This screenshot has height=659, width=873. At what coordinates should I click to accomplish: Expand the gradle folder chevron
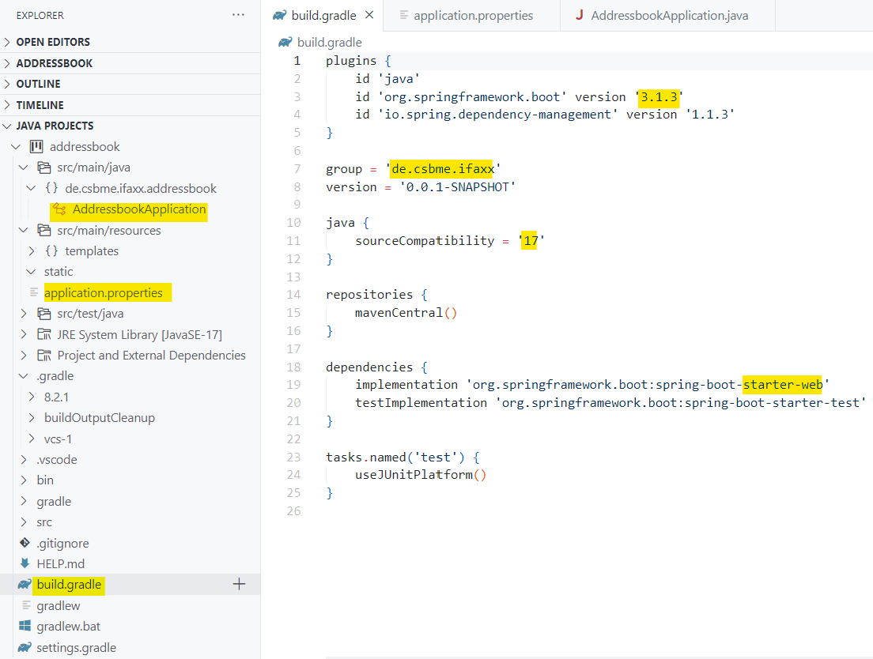(24, 501)
